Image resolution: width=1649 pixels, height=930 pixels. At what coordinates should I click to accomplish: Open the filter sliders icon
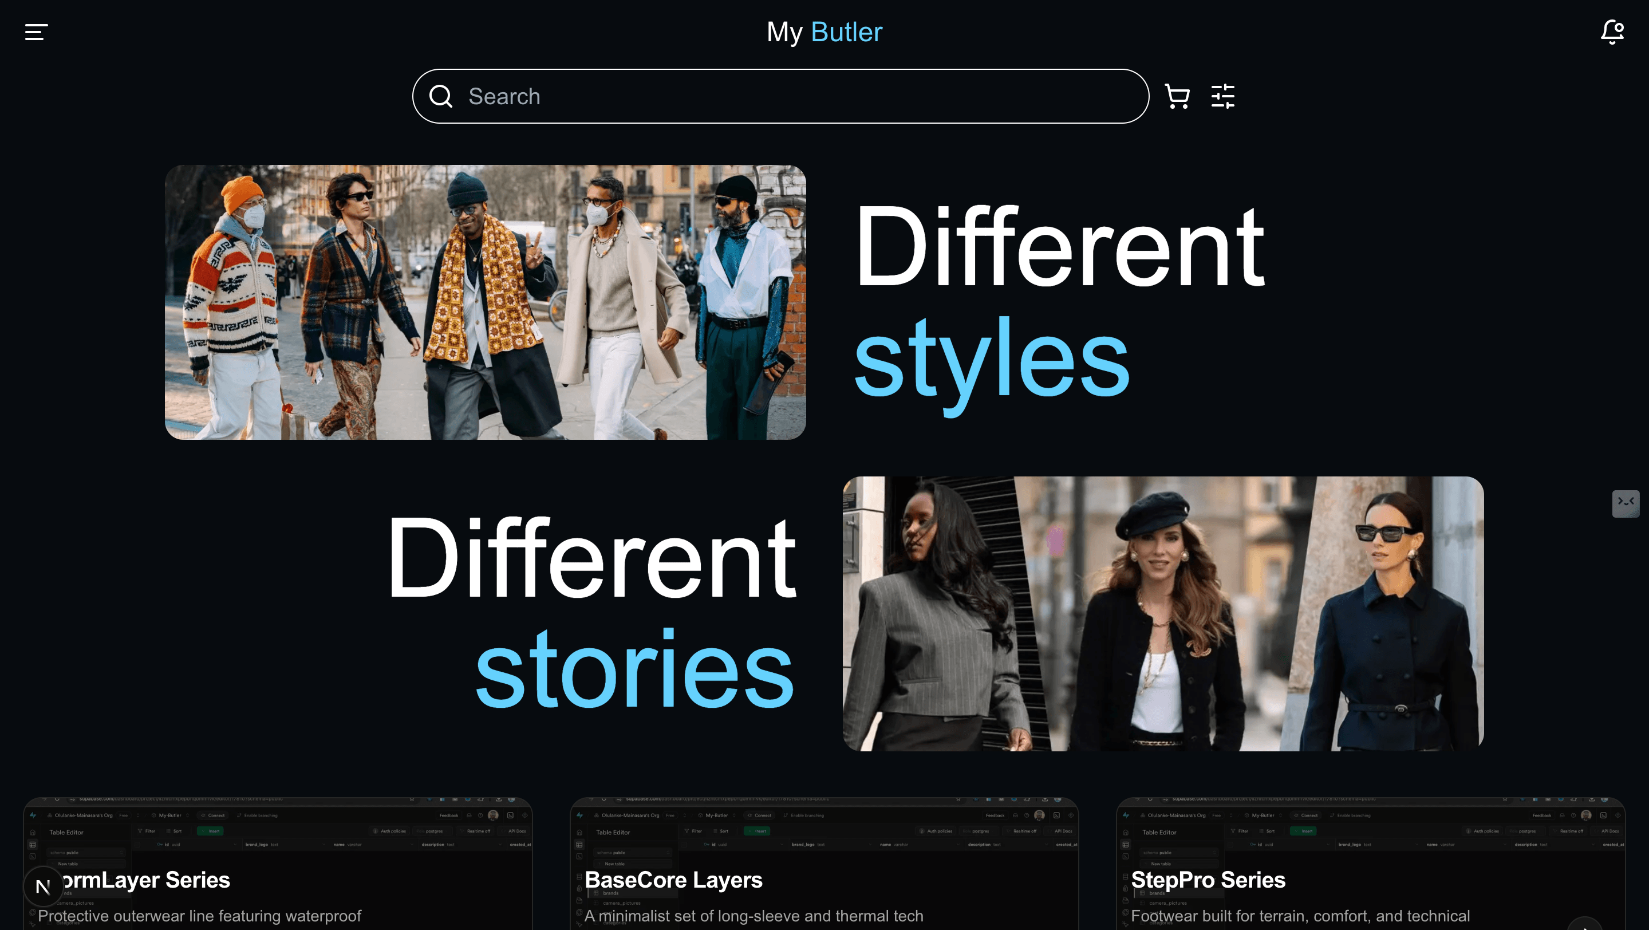(x=1222, y=97)
